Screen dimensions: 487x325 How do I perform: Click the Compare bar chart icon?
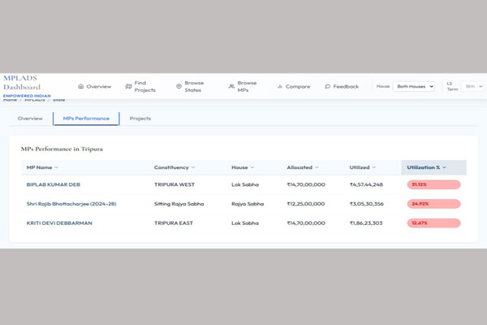coord(280,86)
